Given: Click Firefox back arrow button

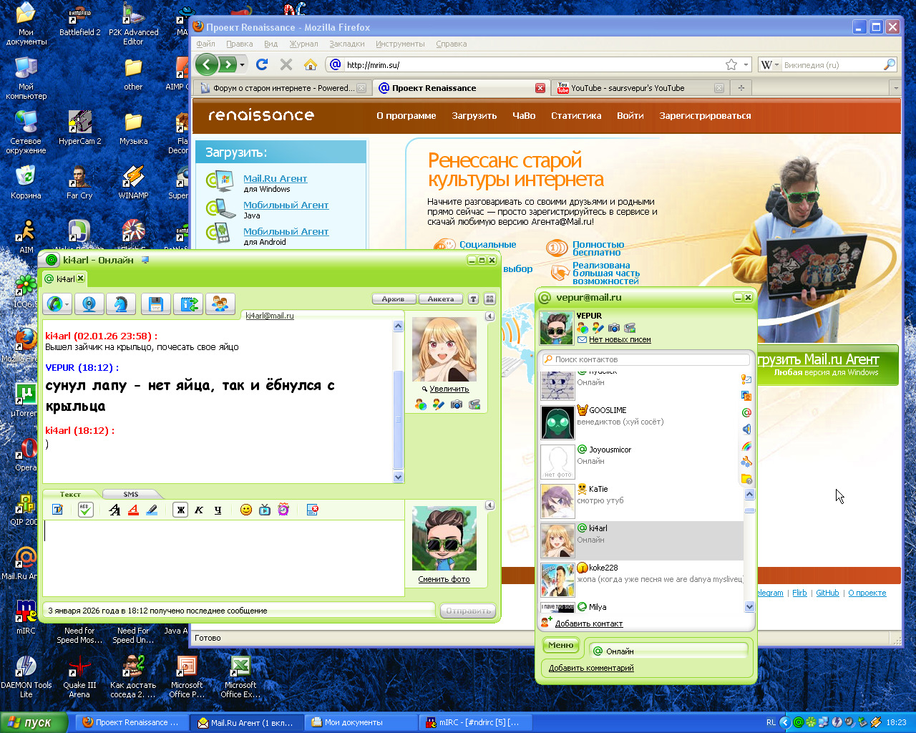Looking at the screenshot, I should pyautogui.click(x=207, y=64).
